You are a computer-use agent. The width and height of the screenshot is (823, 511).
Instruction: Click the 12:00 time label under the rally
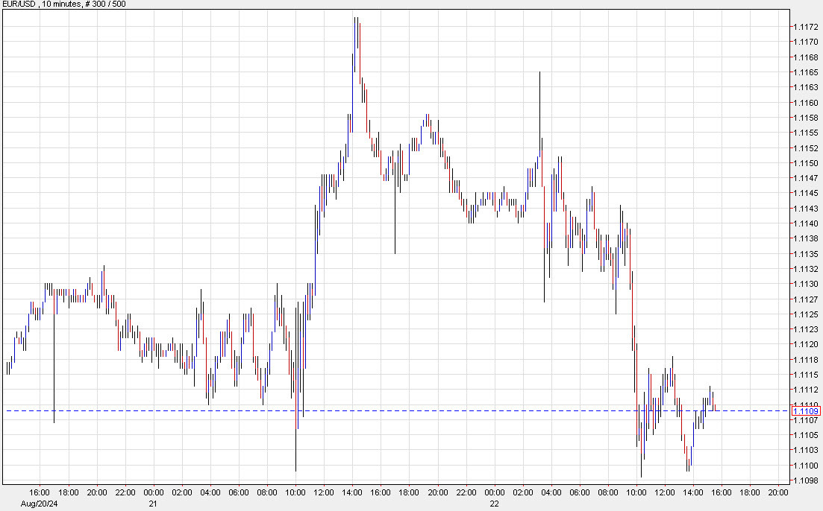pyautogui.click(x=323, y=492)
